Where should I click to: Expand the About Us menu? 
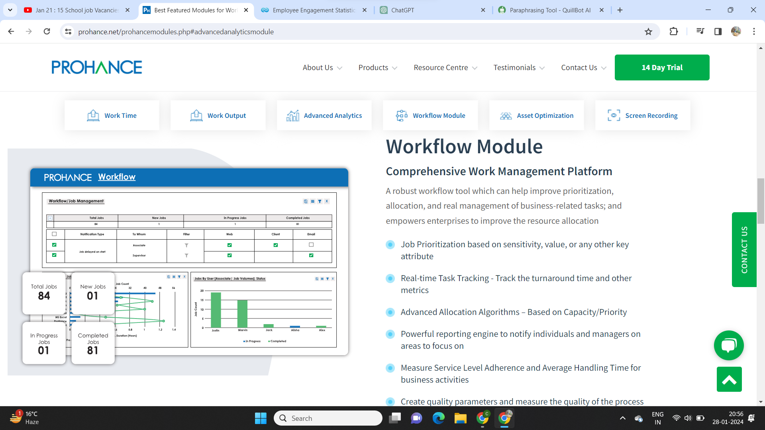click(322, 68)
